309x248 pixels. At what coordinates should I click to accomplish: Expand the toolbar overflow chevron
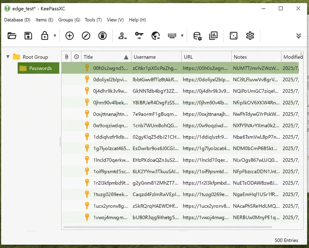[x=299, y=36]
